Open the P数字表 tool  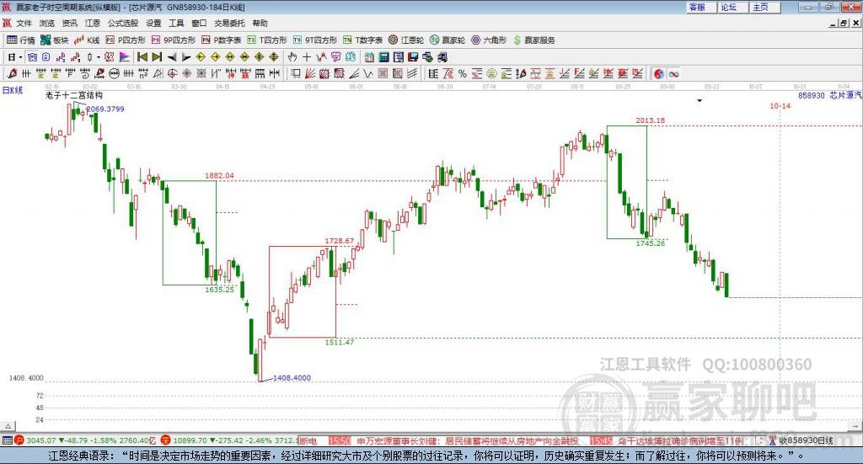pos(222,40)
